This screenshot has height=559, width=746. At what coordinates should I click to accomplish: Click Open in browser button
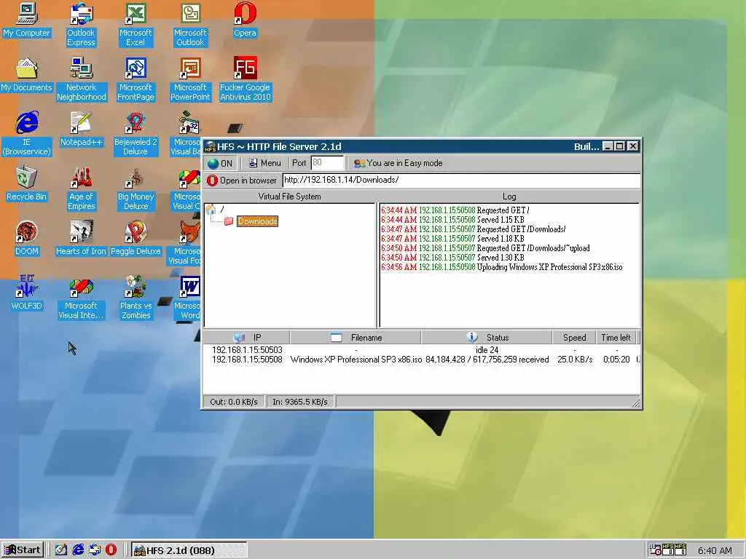(x=242, y=181)
